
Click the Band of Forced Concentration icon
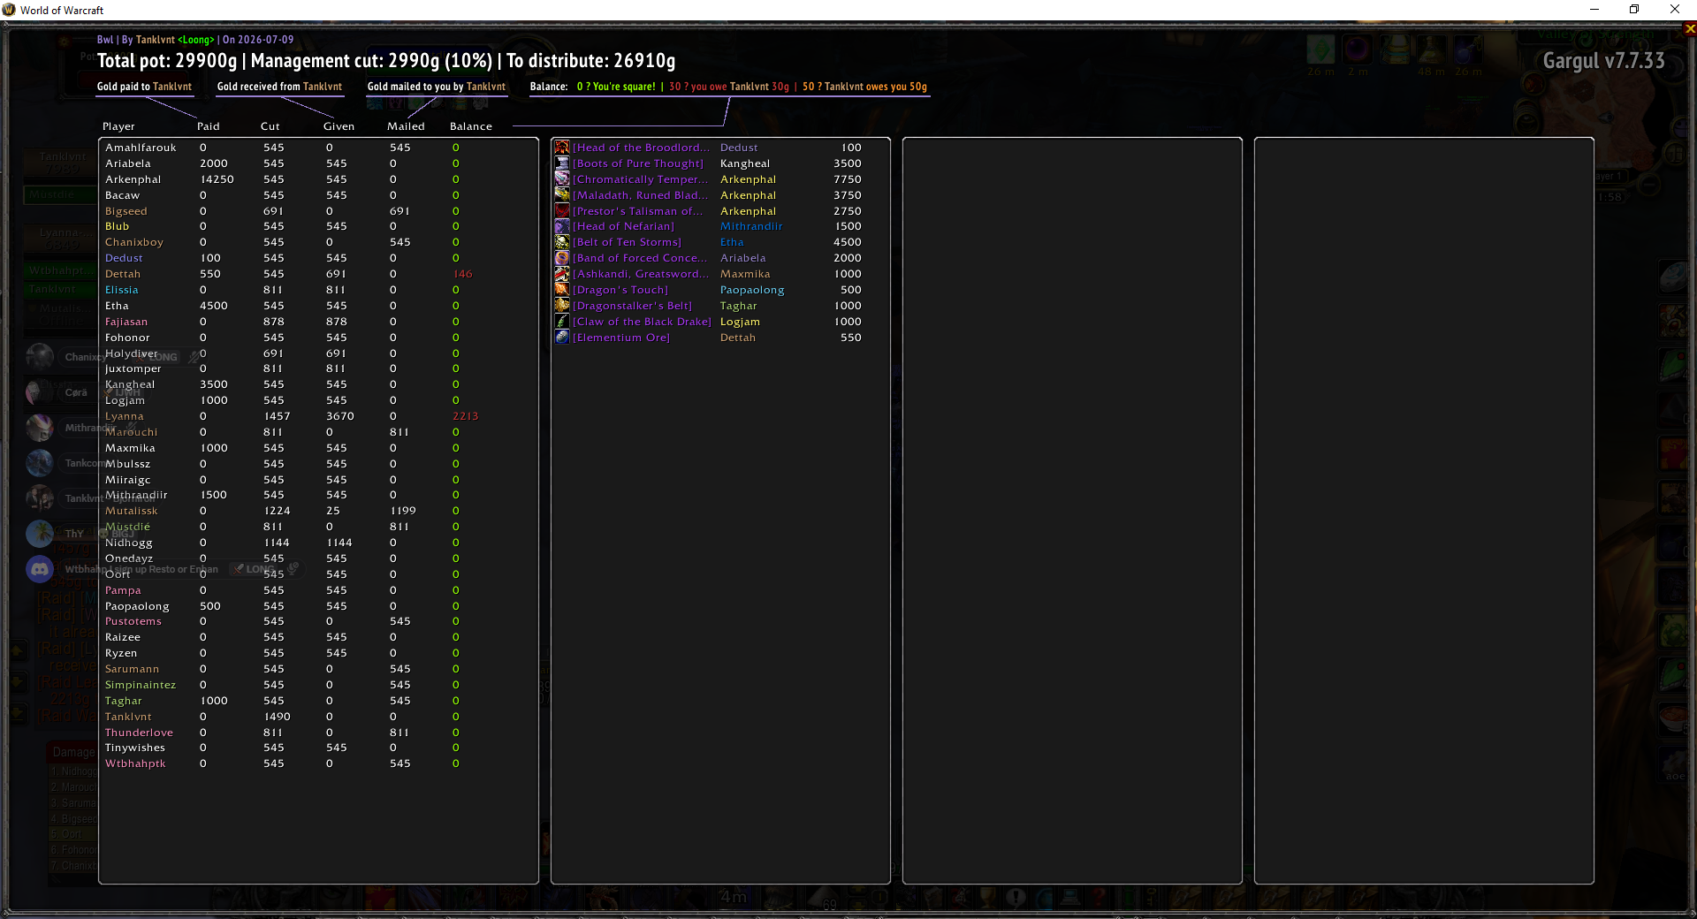click(562, 258)
